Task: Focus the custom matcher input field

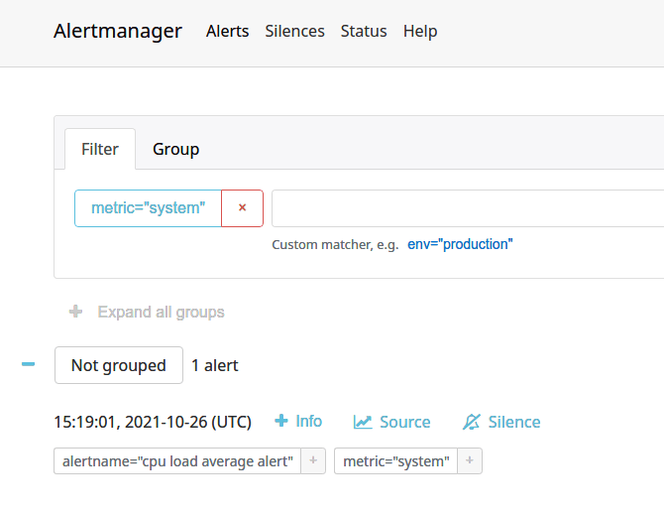Action: [x=466, y=208]
